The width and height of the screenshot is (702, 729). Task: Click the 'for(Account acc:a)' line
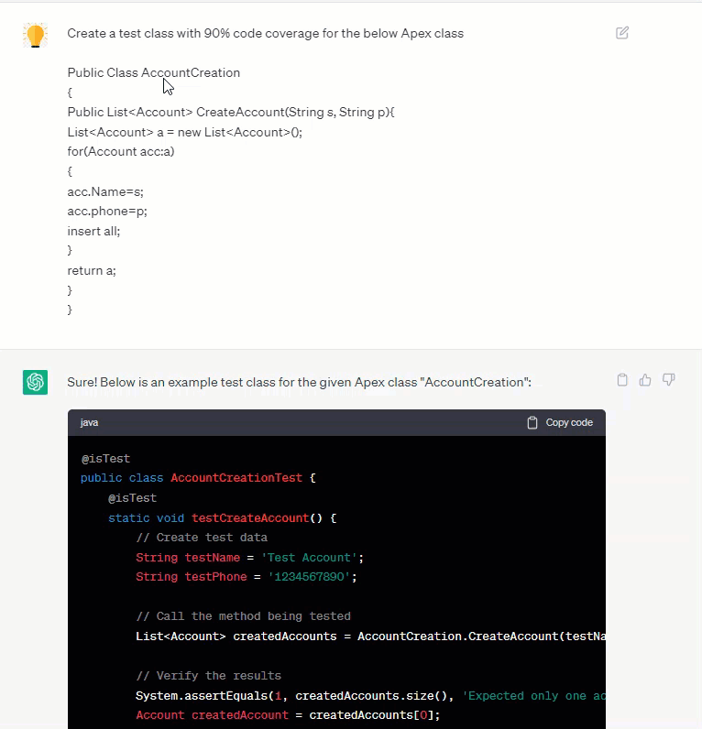121,152
